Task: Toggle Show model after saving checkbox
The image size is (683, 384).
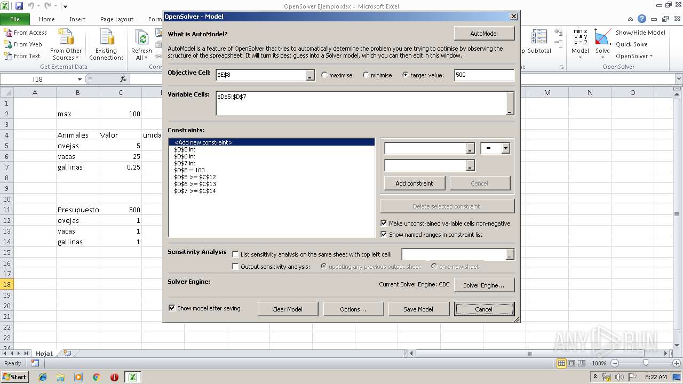Action: (x=172, y=308)
